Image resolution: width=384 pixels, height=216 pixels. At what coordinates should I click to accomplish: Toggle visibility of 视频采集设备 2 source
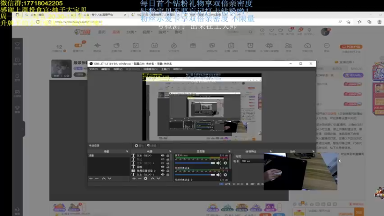163,171
